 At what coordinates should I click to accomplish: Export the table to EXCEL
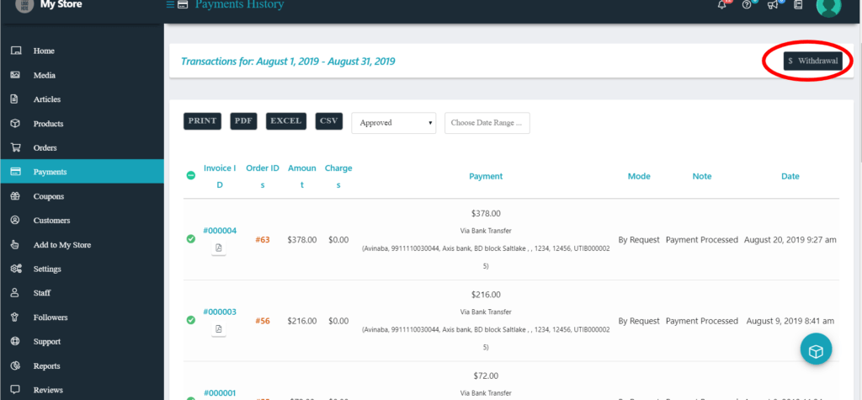pyautogui.click(x=286, y=121)
